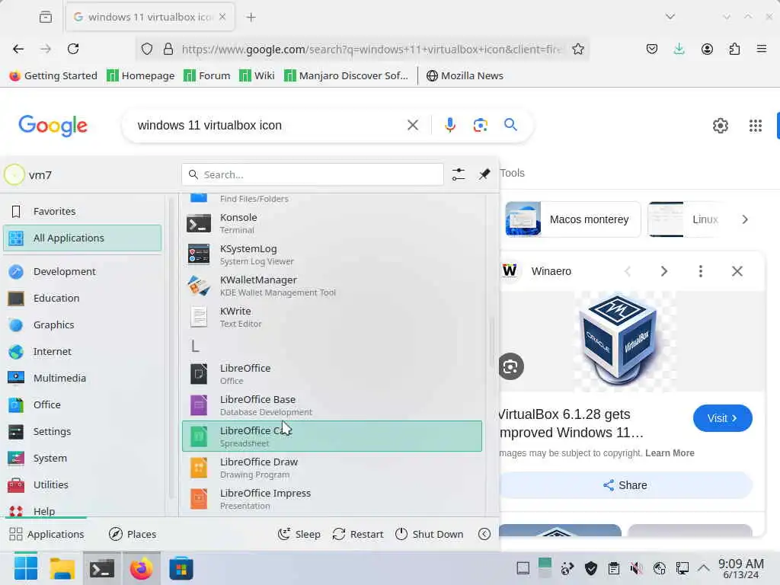Open the Multimedia category

(82, 378)
